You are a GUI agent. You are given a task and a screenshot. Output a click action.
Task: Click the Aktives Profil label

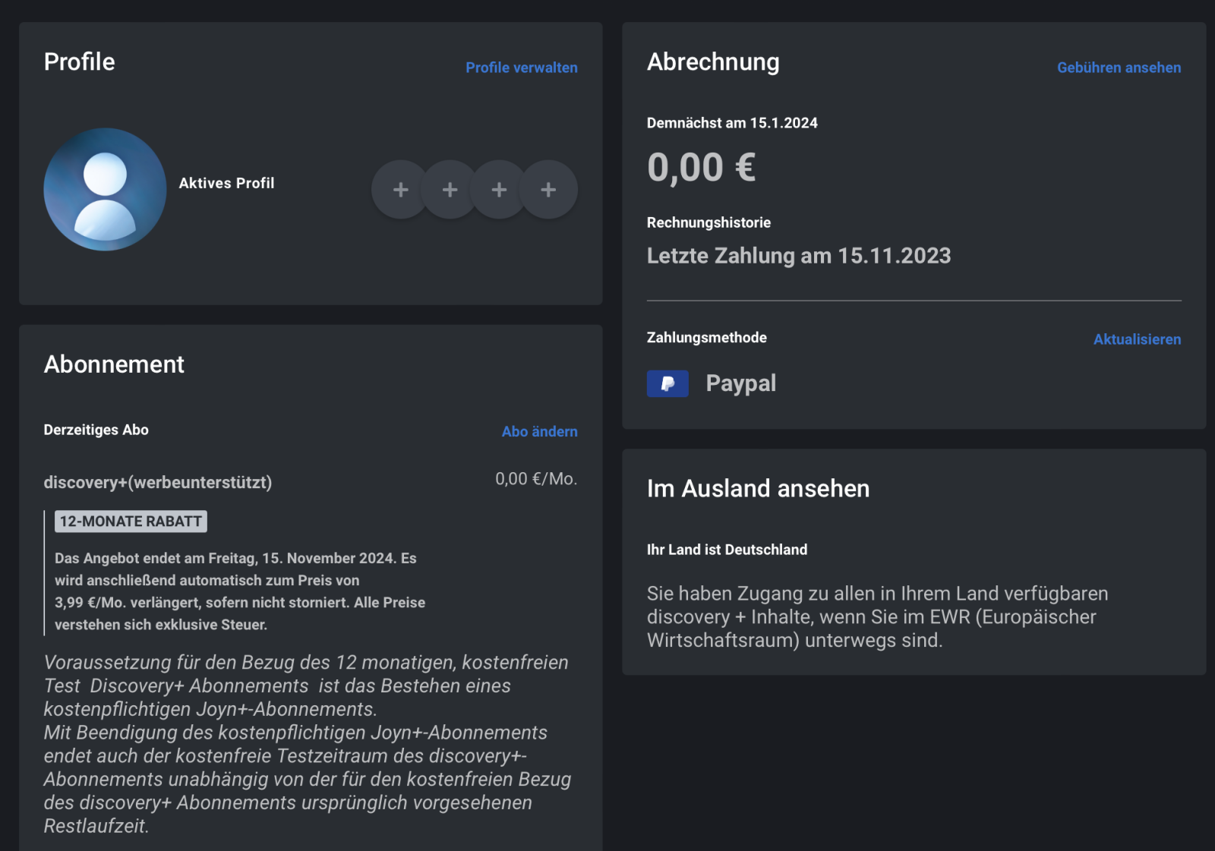(x=226, y=183)
